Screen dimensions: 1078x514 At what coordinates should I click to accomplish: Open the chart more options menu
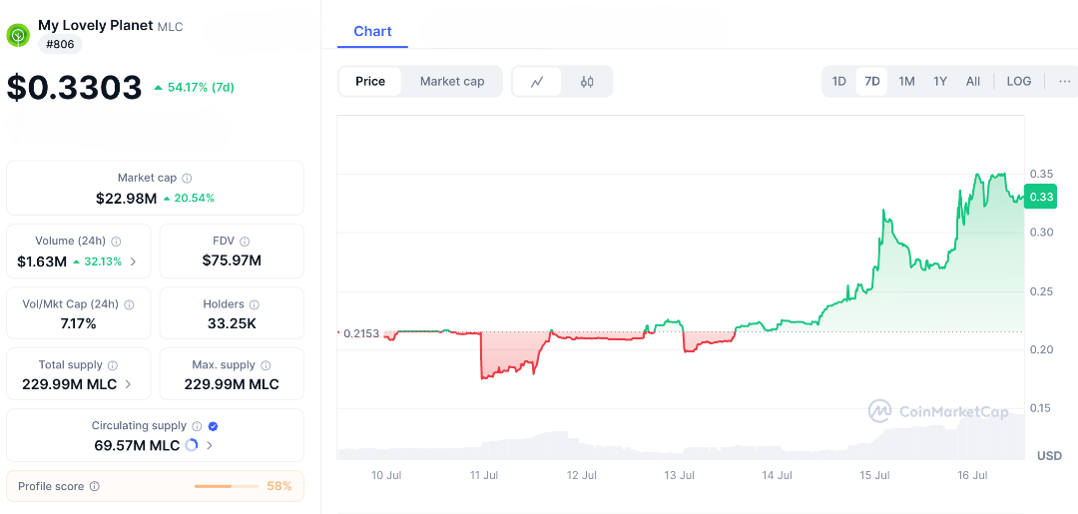pos(1064,82)
